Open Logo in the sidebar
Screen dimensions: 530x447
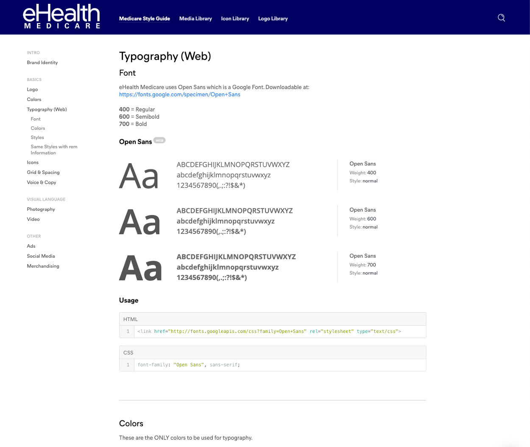(32, 89)
